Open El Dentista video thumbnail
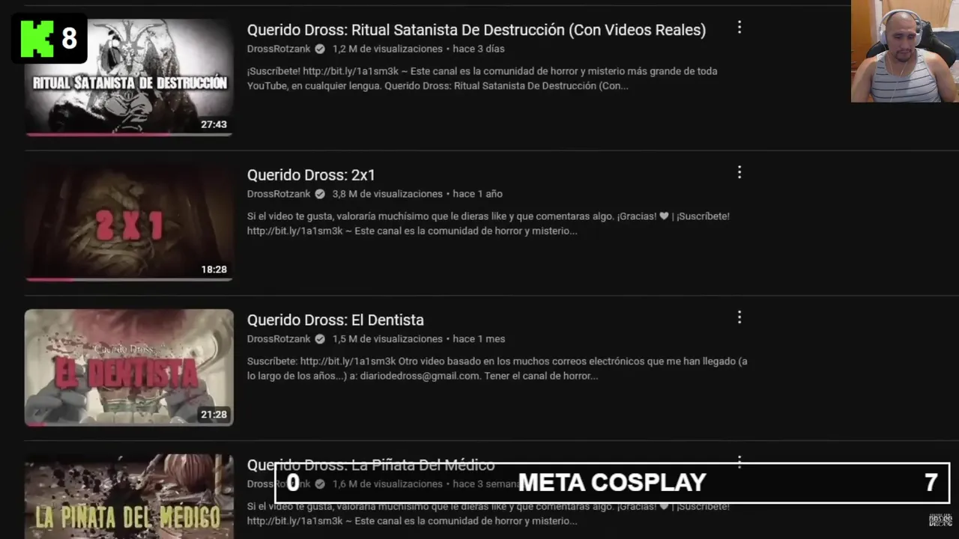Screen dimensions: 959x539 129,368
